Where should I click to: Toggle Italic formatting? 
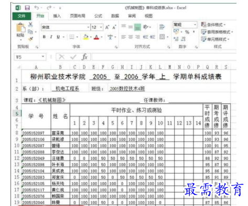point(51,37)
